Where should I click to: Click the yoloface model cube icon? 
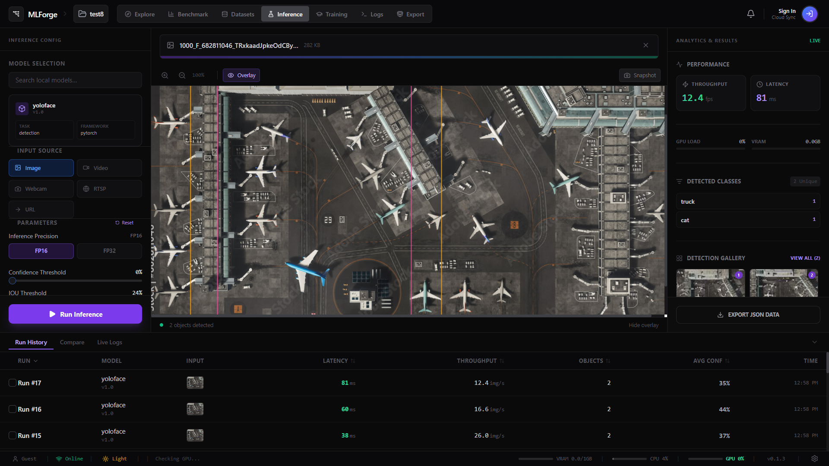[x=22, y=108]
